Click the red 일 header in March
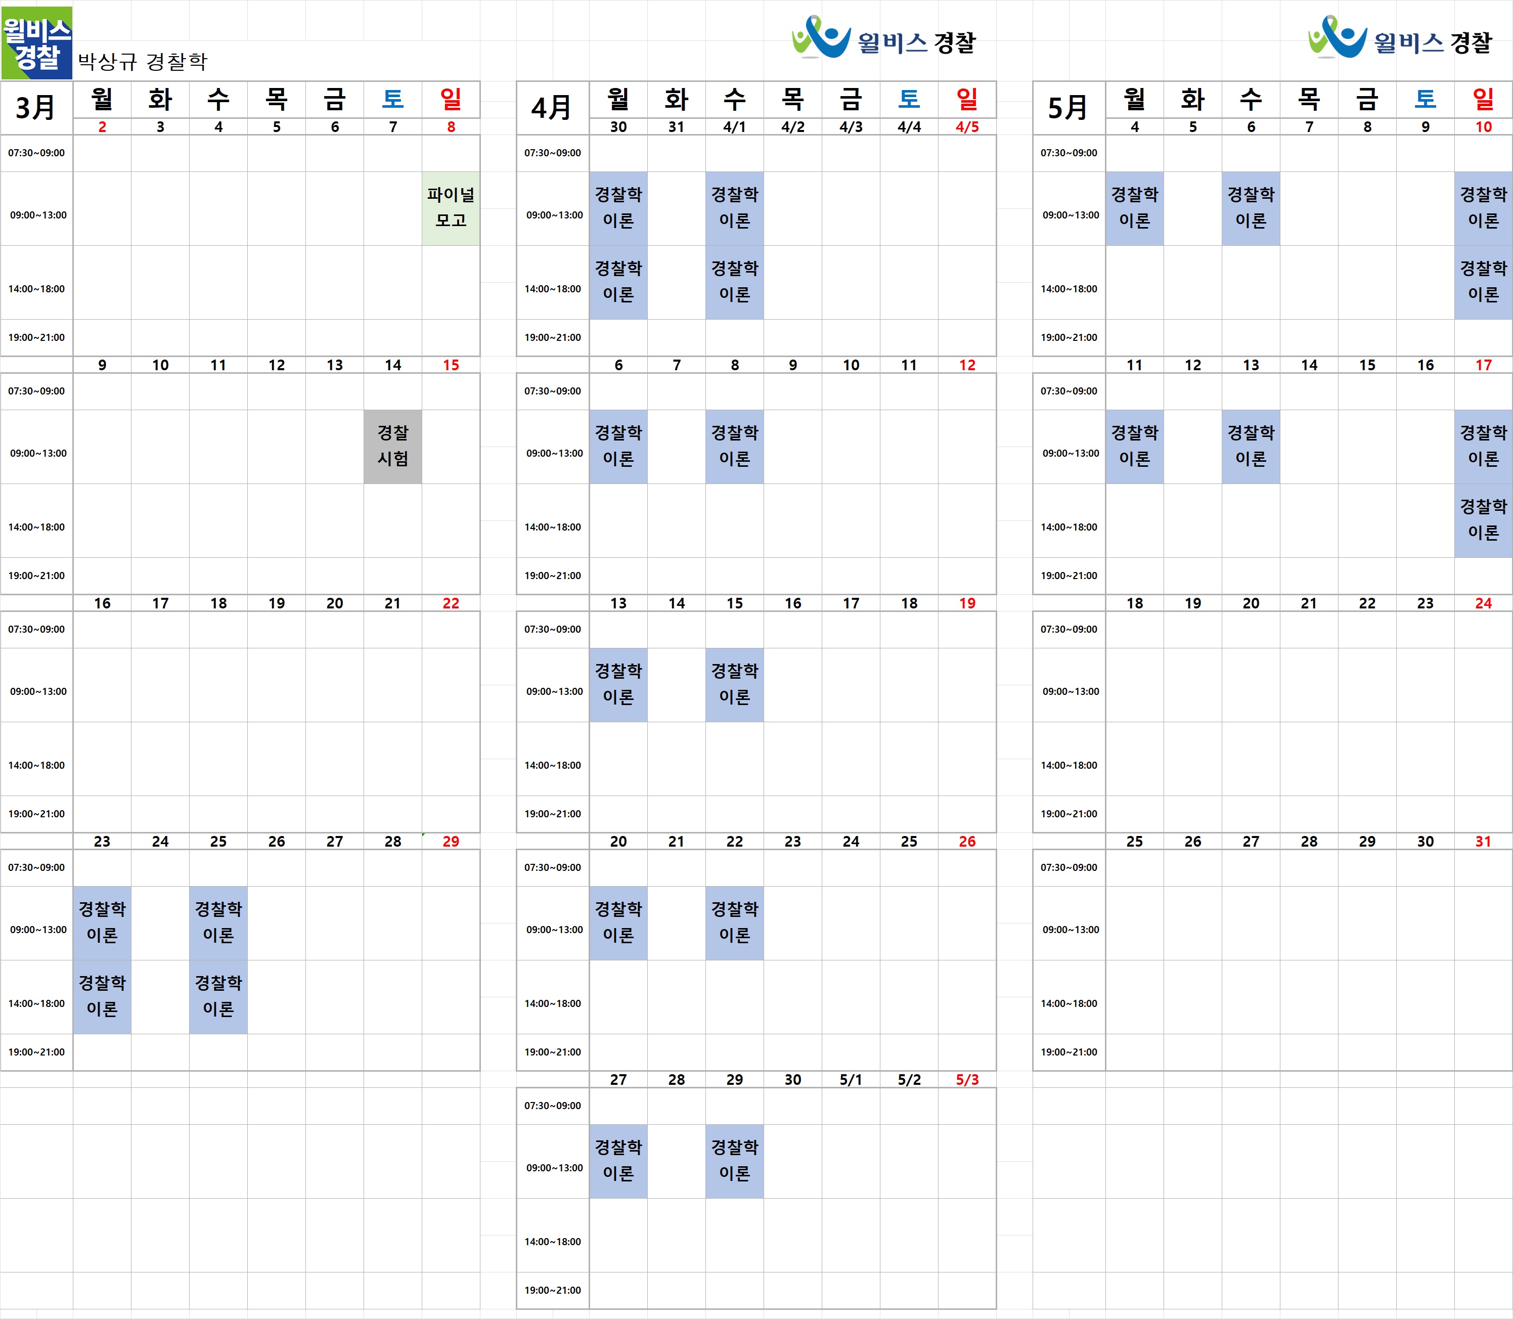 pos(451,99)
